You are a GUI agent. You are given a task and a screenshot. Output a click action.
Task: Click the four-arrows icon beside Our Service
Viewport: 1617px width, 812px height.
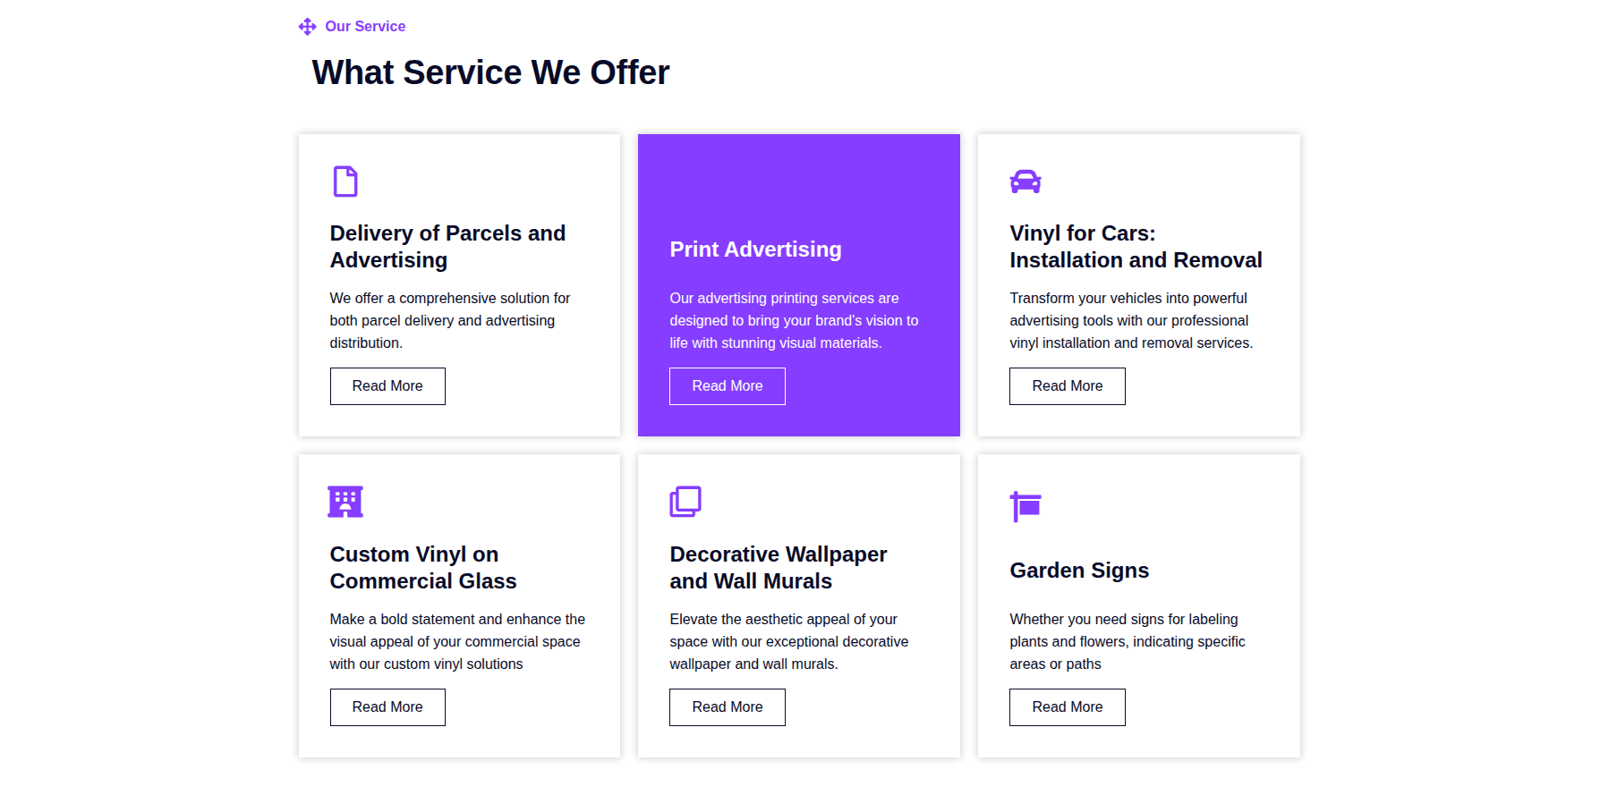pos(307,27)
